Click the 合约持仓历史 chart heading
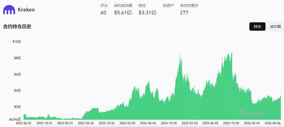This screenshot has width=284, height=127. tap(17, 26)
